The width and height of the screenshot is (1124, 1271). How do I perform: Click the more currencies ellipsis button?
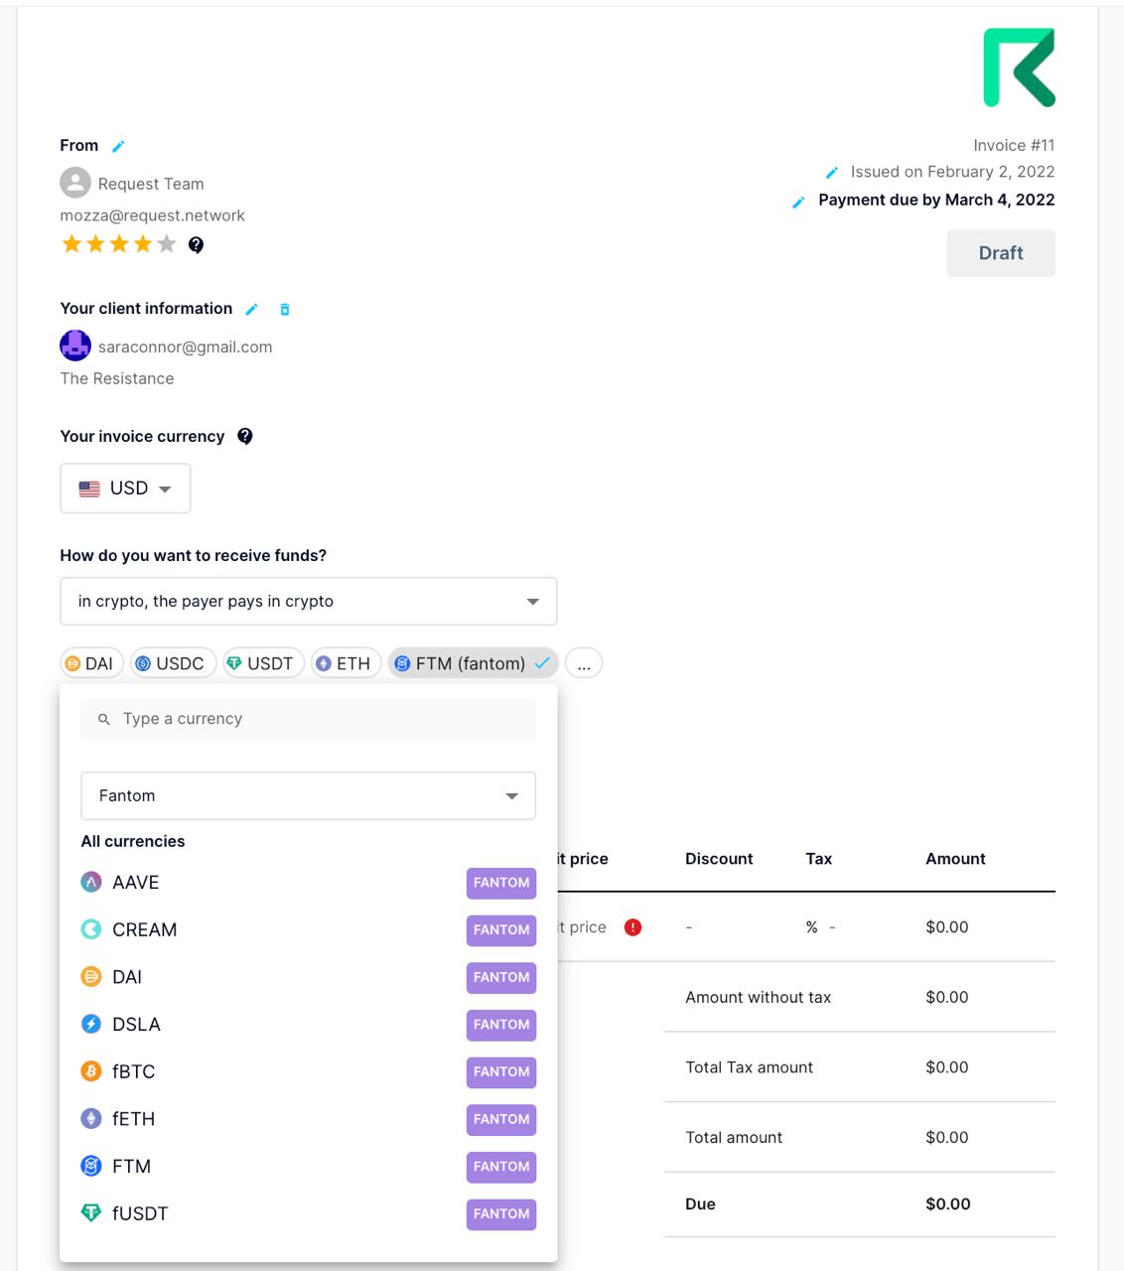(x=584, y=663)
